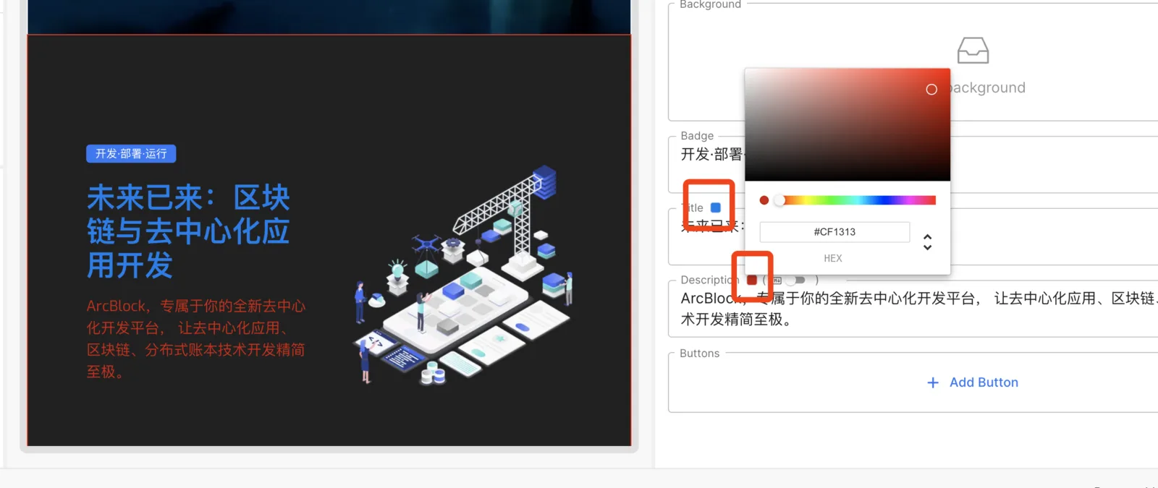Click the blue preview heading 未来已来：区块链与去中心化应用开发

coord(188,231)
